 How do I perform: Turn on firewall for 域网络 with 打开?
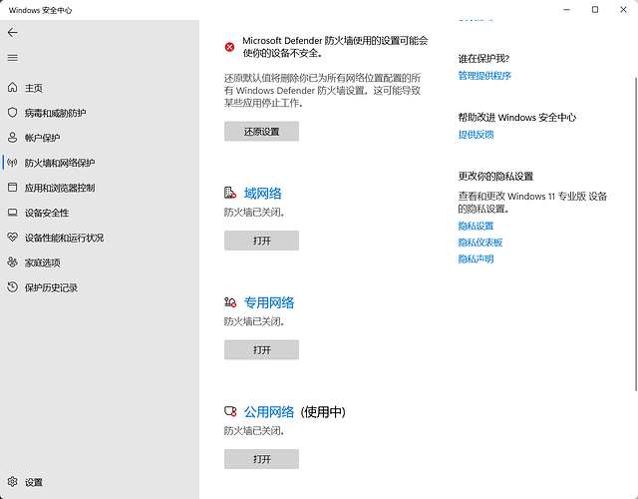click(261, 241)
